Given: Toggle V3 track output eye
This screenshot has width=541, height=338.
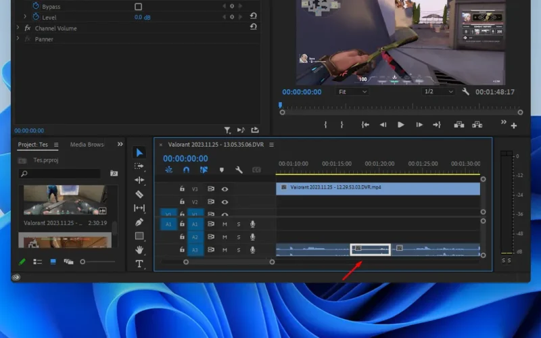Looking at the screenshot, I should pos(225,189).
